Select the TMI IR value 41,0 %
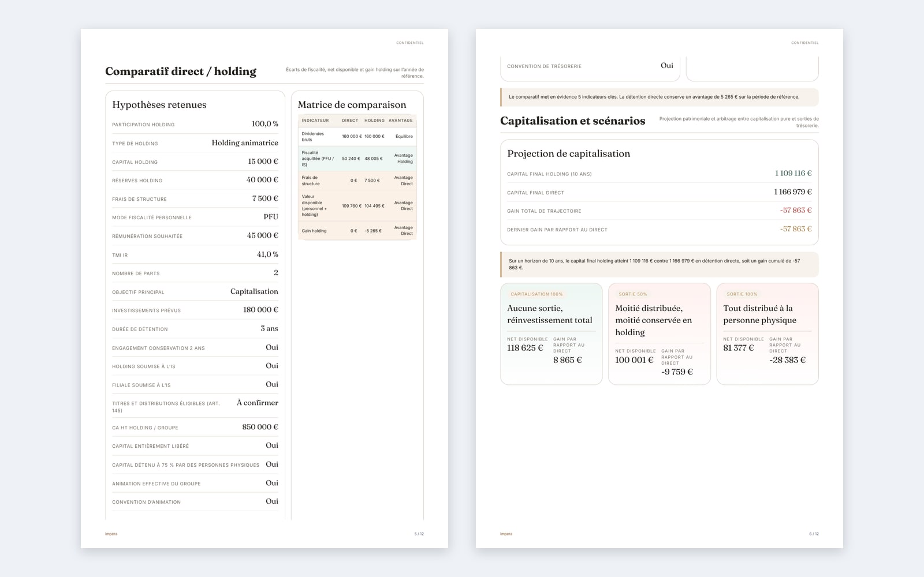Screen dimensions: 924x577 (267, 254)
